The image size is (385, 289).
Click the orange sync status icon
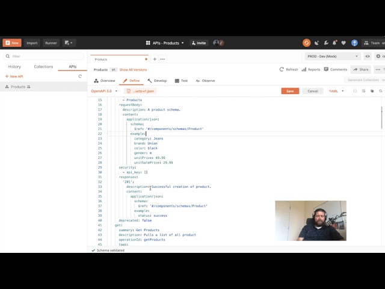pyautogui.click(x=306, y=43)
